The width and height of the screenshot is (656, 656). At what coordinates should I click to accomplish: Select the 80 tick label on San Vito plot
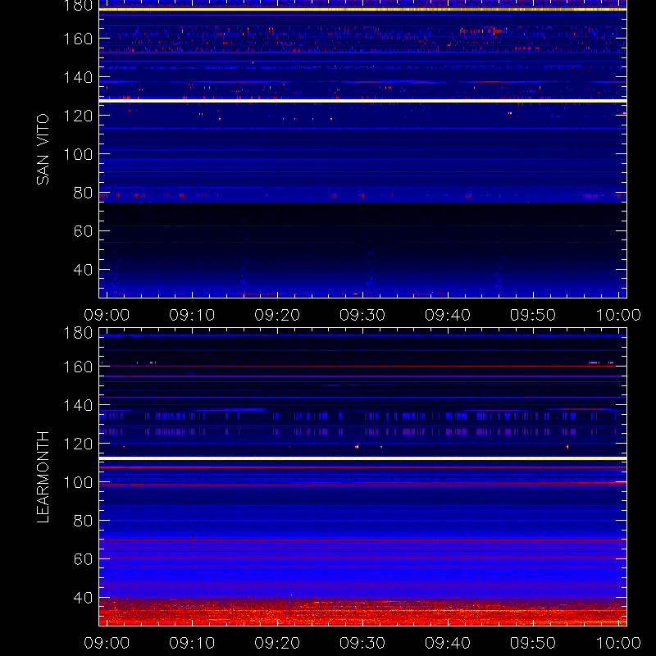tap(83, 193)
